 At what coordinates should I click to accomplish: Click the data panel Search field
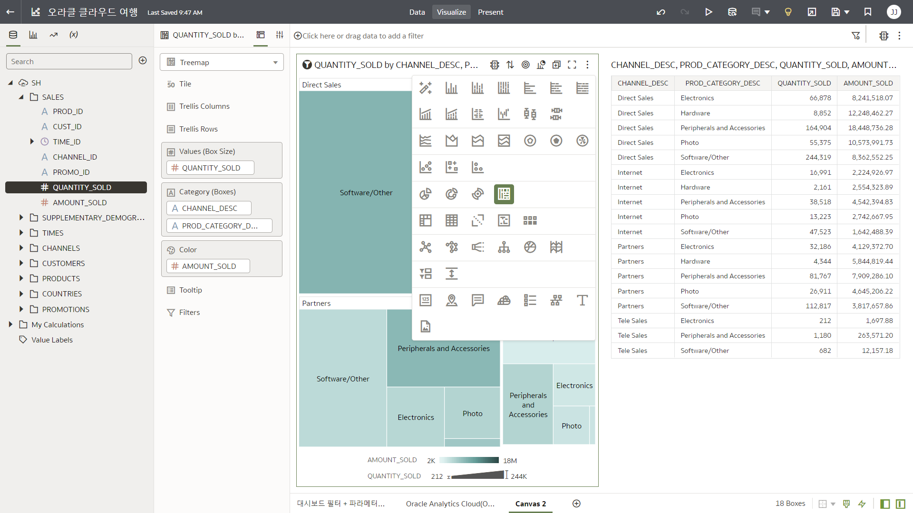pos(69,61)
